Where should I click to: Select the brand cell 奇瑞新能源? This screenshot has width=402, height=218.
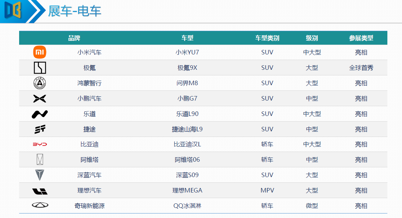click(x=90, y=206)
